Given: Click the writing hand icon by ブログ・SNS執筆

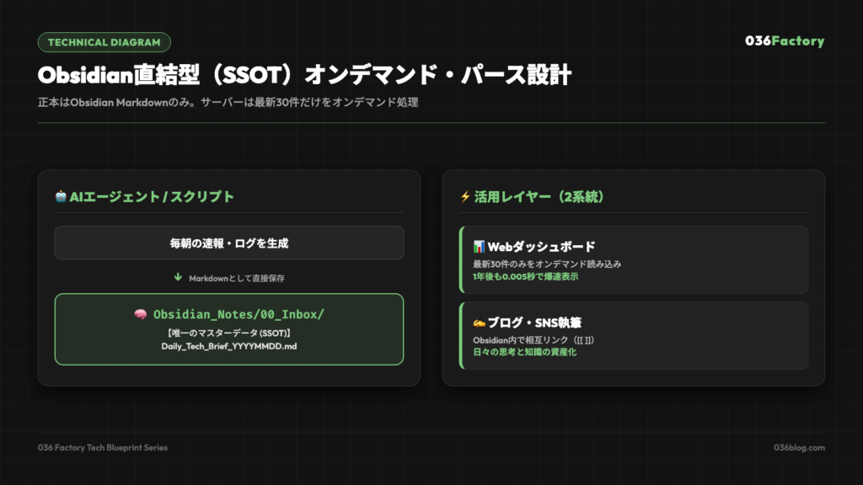Looking at the screenshot, I should pos(479,322).
